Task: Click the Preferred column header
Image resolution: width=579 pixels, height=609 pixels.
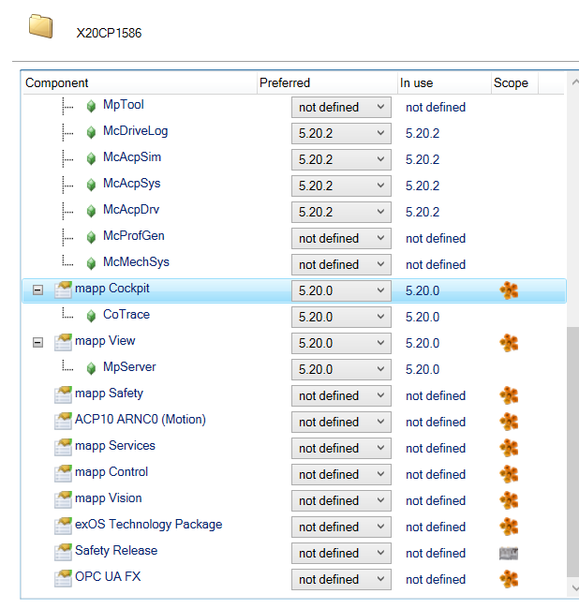Action: [x=327, y=82]
